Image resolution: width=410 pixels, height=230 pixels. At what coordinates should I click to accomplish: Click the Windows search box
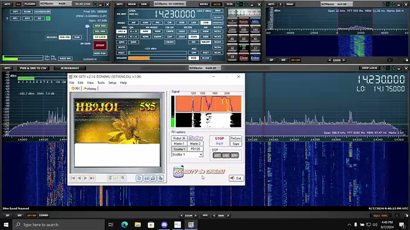tap(59, 224)
